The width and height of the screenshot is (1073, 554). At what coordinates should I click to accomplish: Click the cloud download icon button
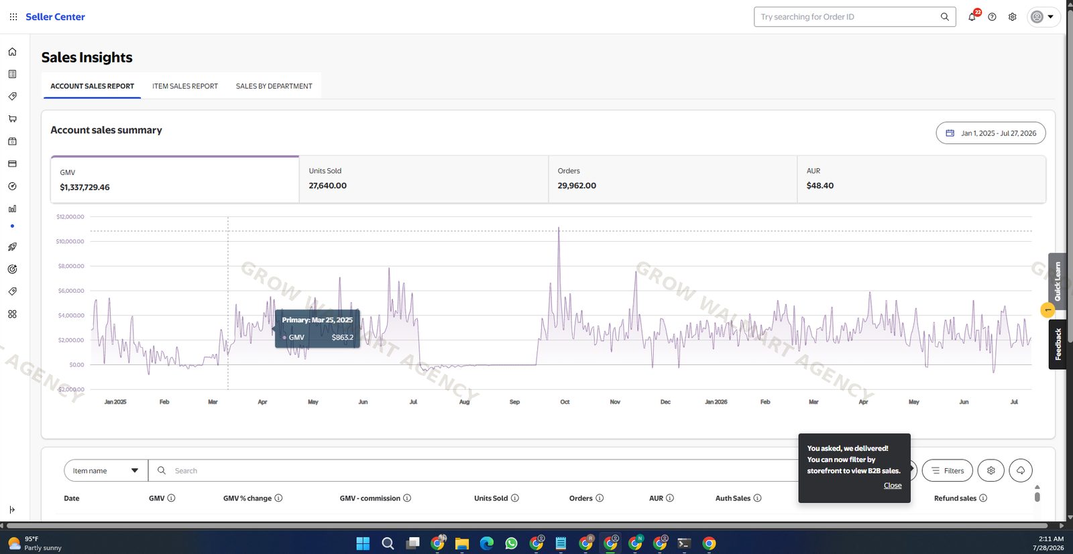[1021, 471]
